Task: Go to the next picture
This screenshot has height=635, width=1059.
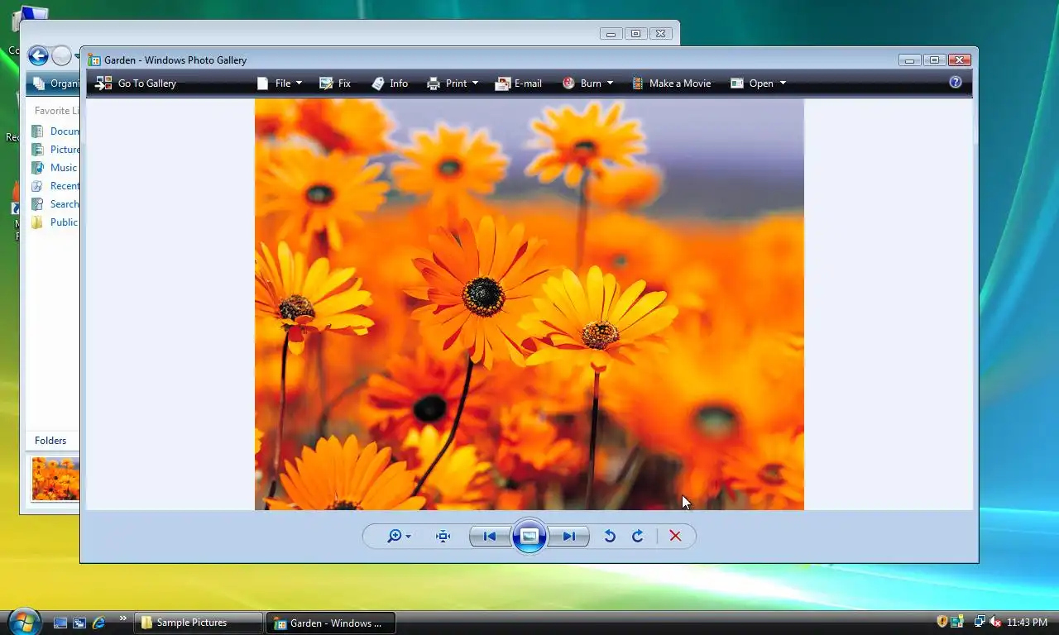Action: 569,536
